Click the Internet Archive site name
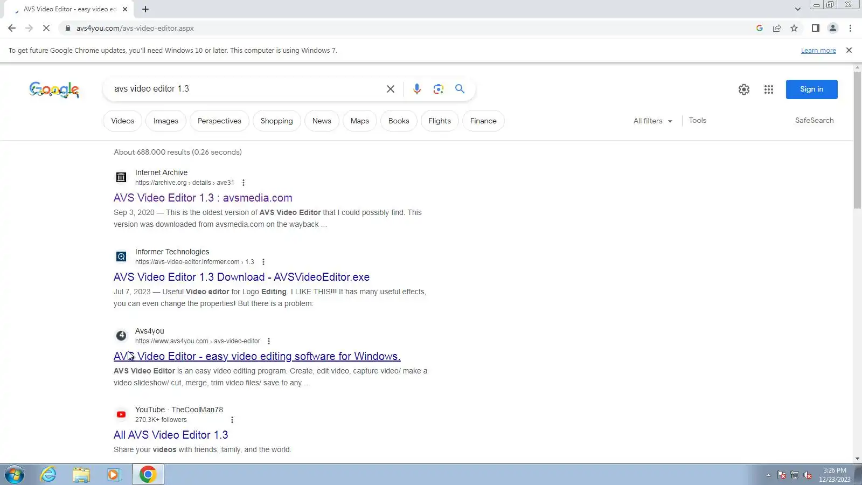 click(x=161, y=172)
